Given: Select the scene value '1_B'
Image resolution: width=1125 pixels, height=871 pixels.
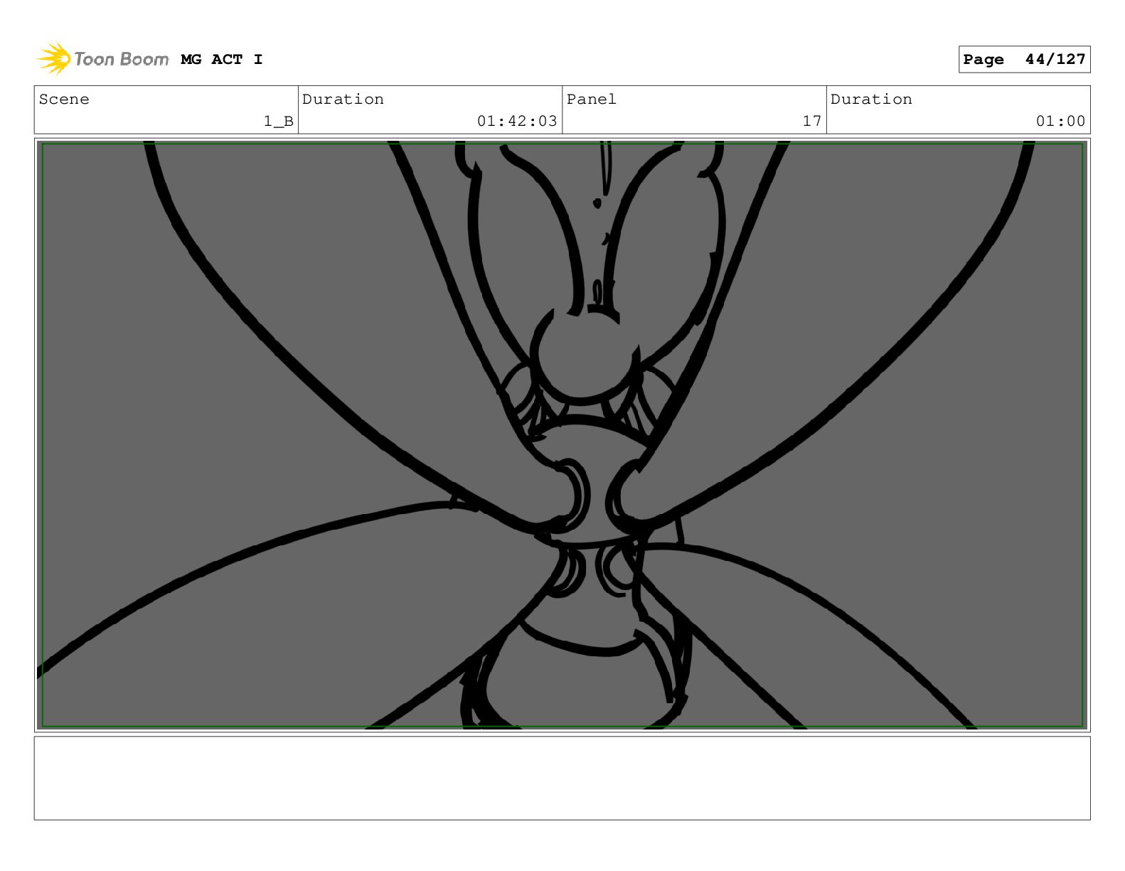Looking at the screenshot, I should tap(279, 121).
